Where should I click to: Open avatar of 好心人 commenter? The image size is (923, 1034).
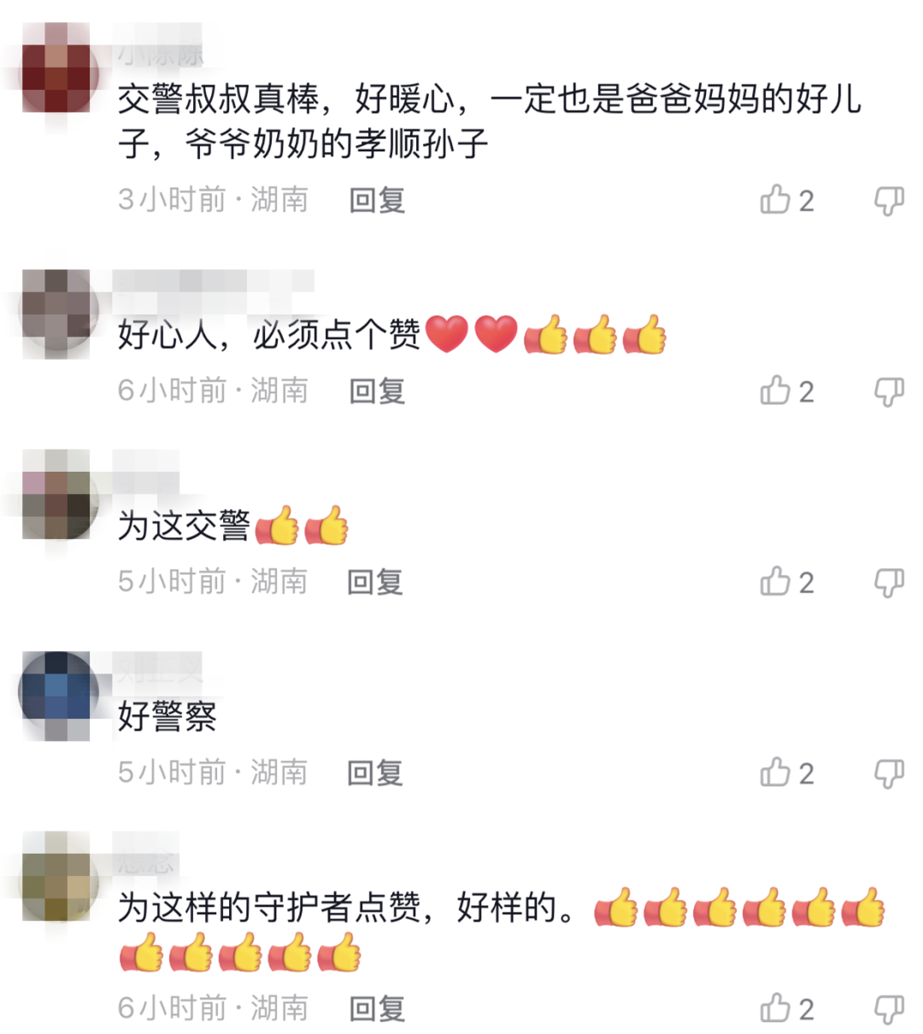[x=56, y=309]
